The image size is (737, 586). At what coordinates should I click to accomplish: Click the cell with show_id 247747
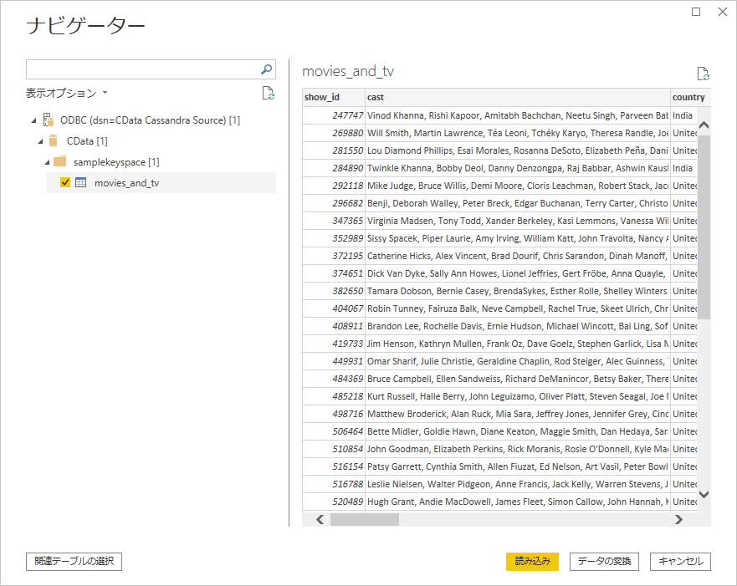[x=334, y=115]
